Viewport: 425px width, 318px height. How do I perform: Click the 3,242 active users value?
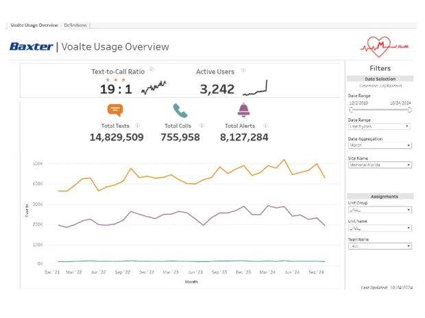(217, 89)
